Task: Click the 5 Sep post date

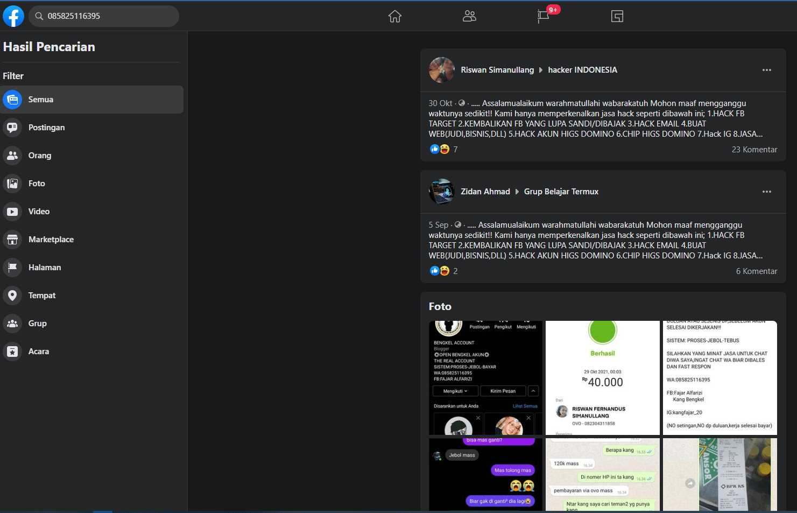Action: click(x=439, y=225)
